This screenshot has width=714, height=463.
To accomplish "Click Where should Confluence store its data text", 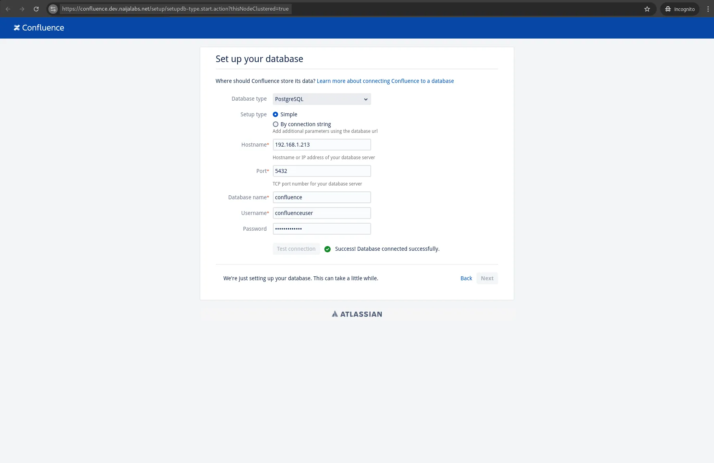I will coord(265,81).
